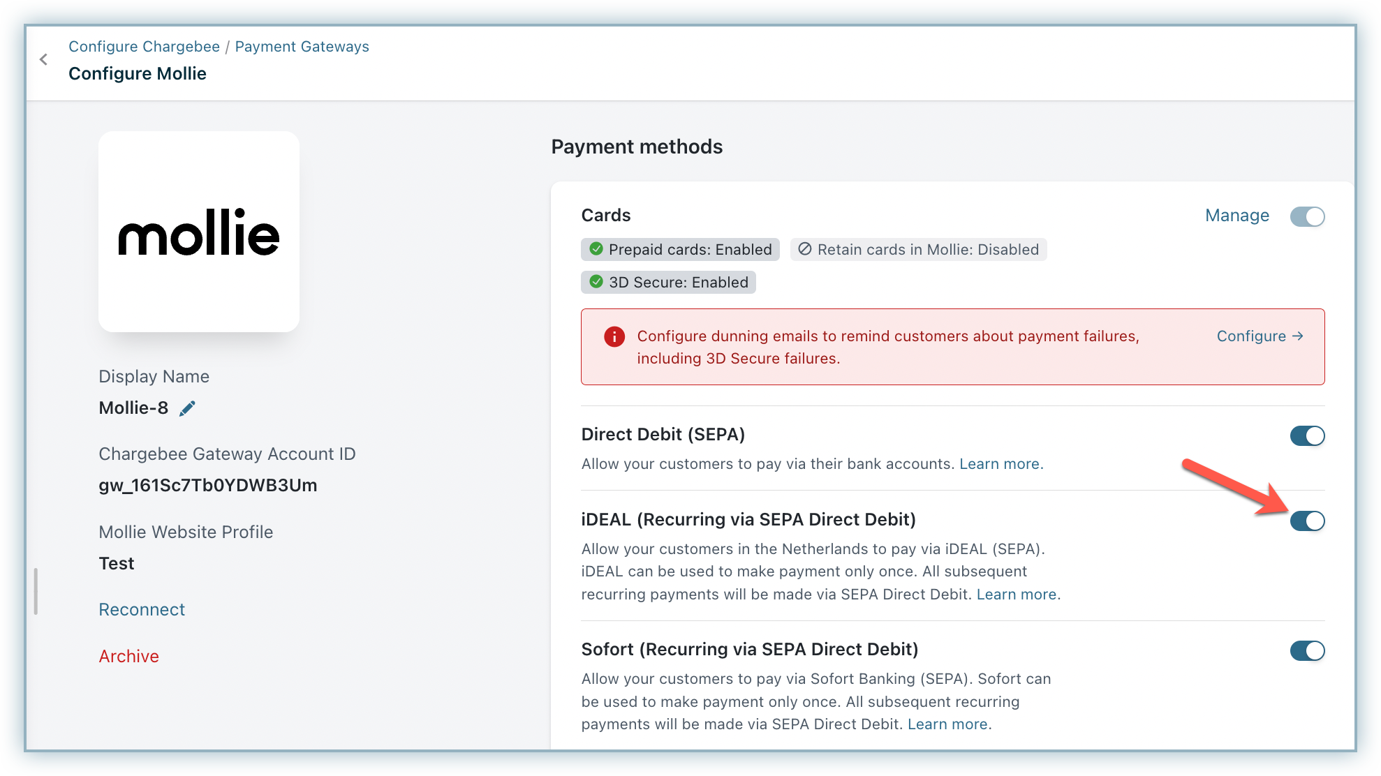Open Learn more under Sofort description
Viewport: 1381px width, 776px height.
(947, 724)
